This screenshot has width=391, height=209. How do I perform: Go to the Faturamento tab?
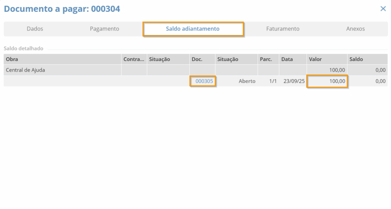coord(283,29)
